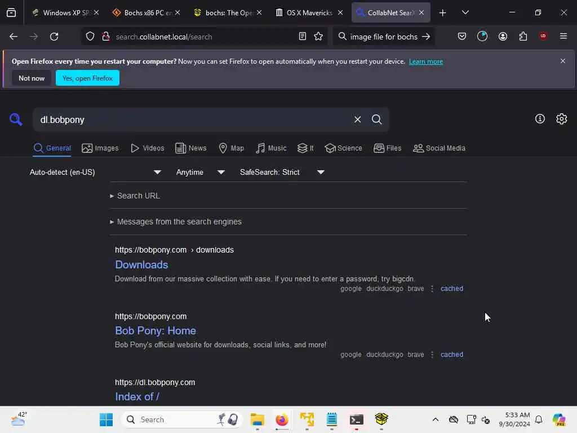Open File Explorer from the taskbar
The height and width of the screenshot is (433, 577).
(x=257, y=419)
